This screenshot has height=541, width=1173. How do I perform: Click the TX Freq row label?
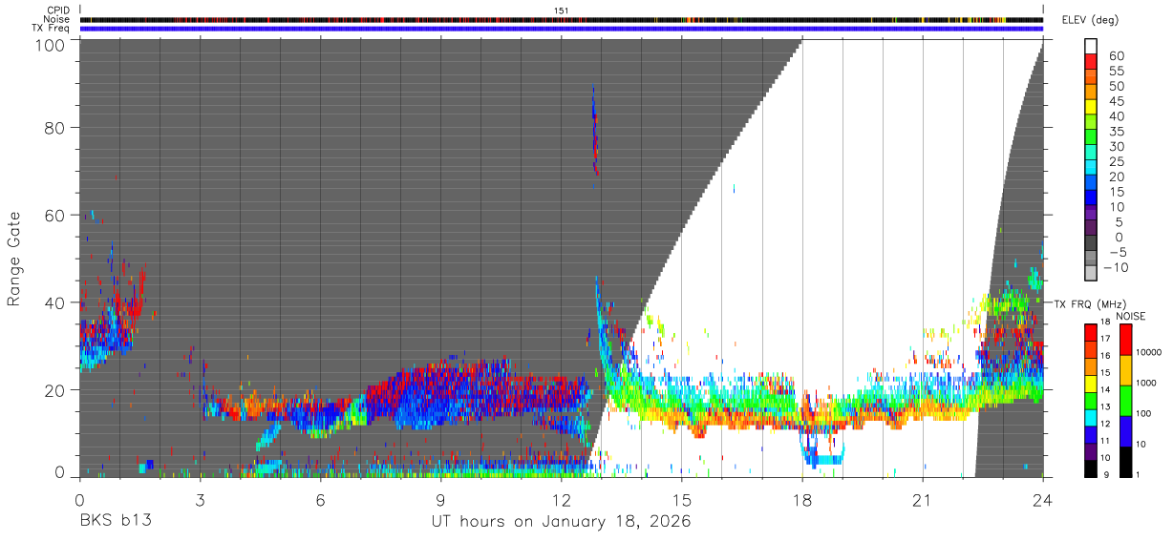tap(52, 28)
